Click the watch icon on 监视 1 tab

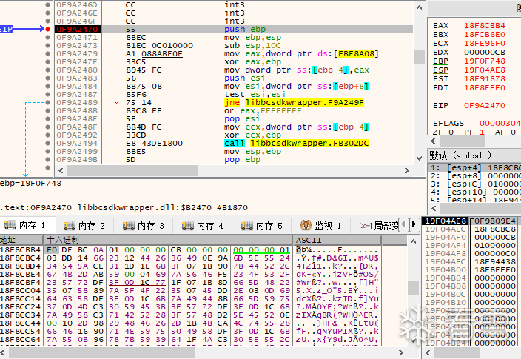(x=306, y=225)
